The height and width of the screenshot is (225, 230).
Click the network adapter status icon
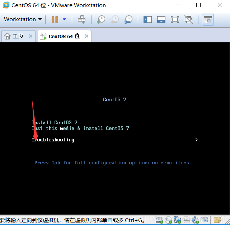tap(177, 220)
